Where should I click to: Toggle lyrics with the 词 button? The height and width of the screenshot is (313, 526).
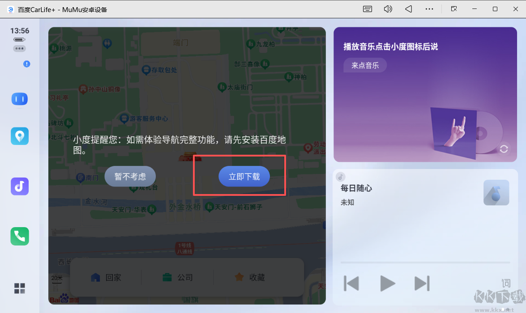click(x=506, y=283)
